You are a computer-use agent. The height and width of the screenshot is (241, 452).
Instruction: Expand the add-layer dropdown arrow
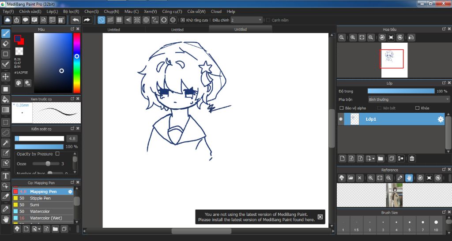(x=373, y=159)
